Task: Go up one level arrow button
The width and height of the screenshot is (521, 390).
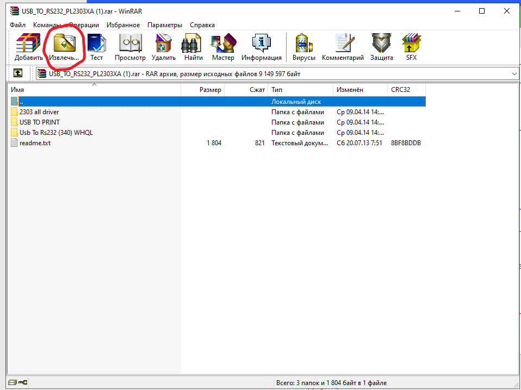Action: coord(18,73)
